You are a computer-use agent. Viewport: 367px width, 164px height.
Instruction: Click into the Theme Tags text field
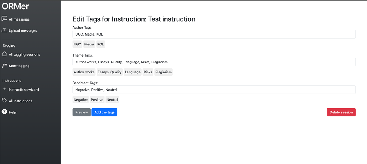pyautogui.click(x=214, y=62)
